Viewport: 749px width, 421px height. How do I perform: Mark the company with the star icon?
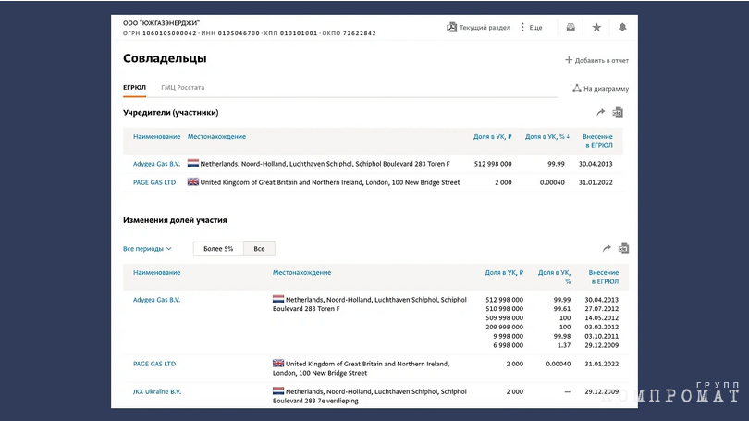tap(596, 27)
